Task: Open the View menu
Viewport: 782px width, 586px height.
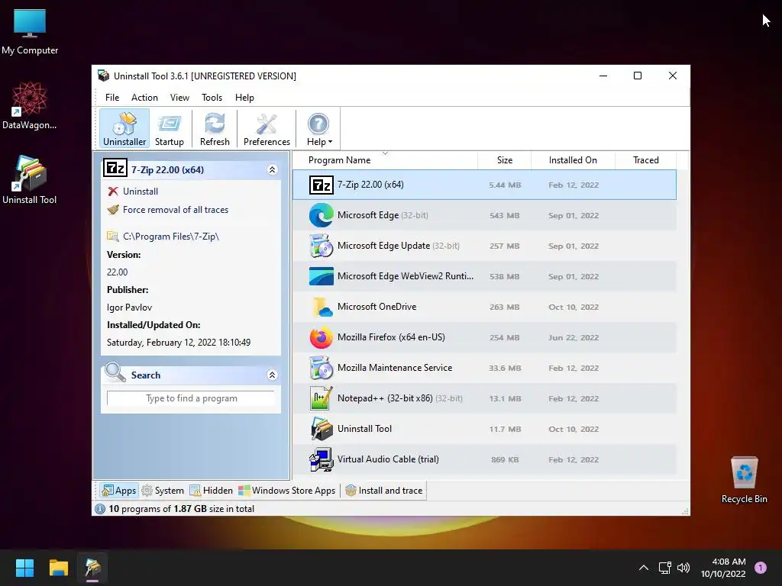Action: (x=179, y=98)
